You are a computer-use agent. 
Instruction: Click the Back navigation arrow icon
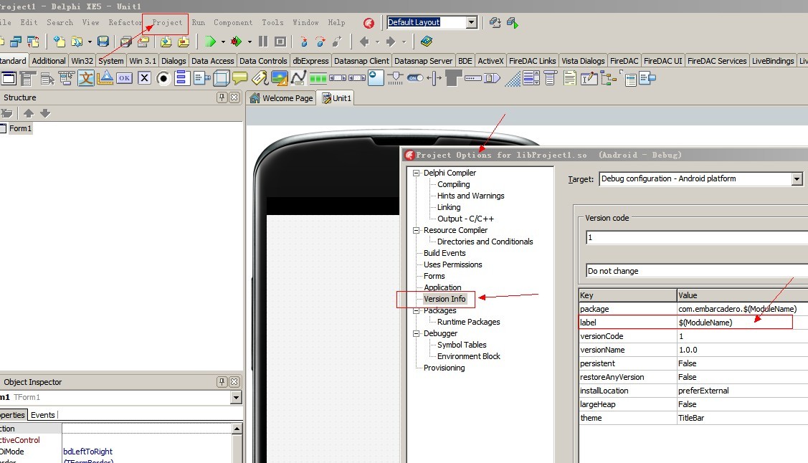pyautogui.click(x=365, y=41)
